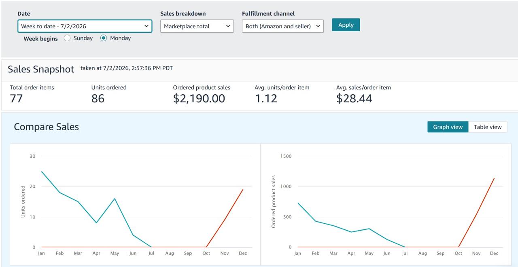
Task: Click the 1.12 avg. units value
Action: click(x=266, y=98)
